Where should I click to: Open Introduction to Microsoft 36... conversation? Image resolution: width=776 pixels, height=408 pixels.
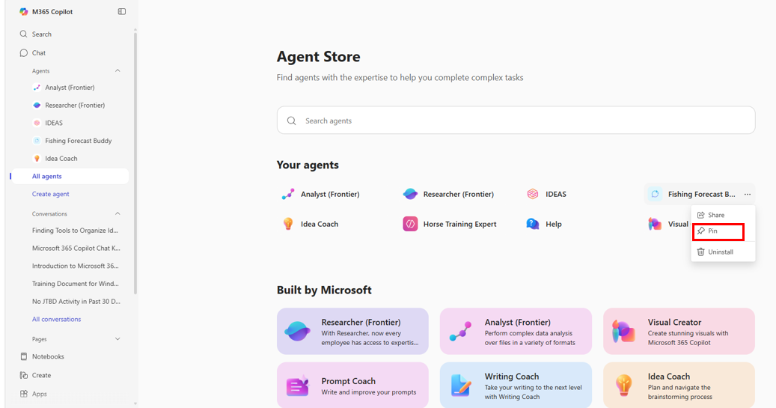point(76,266)
